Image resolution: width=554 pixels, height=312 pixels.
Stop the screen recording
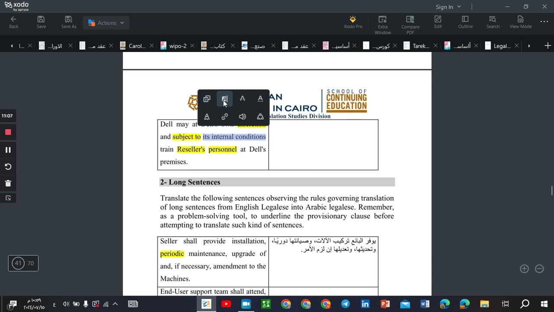pos(8,132)
